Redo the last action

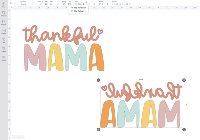click(x=15, y=3)
